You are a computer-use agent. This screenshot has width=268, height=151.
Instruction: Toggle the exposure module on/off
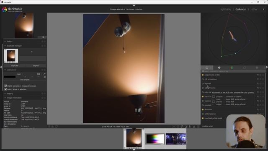pos(203,101)
